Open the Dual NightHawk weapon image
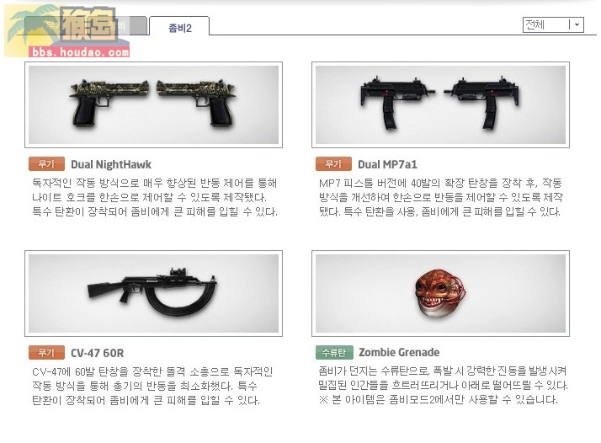The width and height of the screenshot is (601, 443). point(153,104)
